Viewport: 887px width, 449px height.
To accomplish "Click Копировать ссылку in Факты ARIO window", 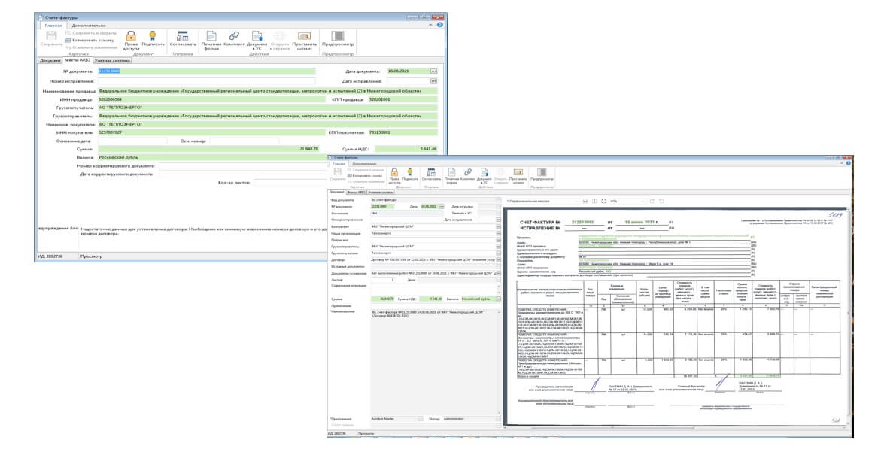I will click(x=89, y=40).
